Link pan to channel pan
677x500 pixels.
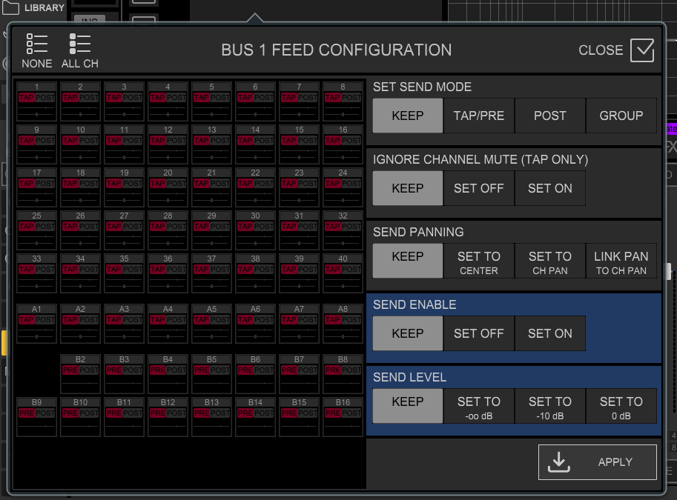point(621,262)
